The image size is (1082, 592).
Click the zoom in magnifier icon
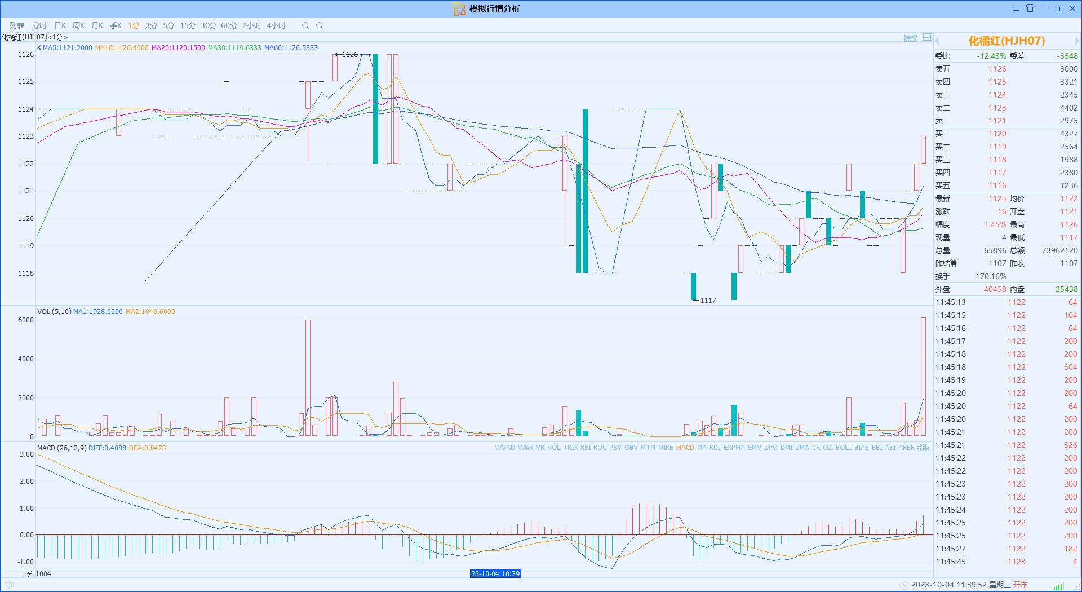coord(305,25)
